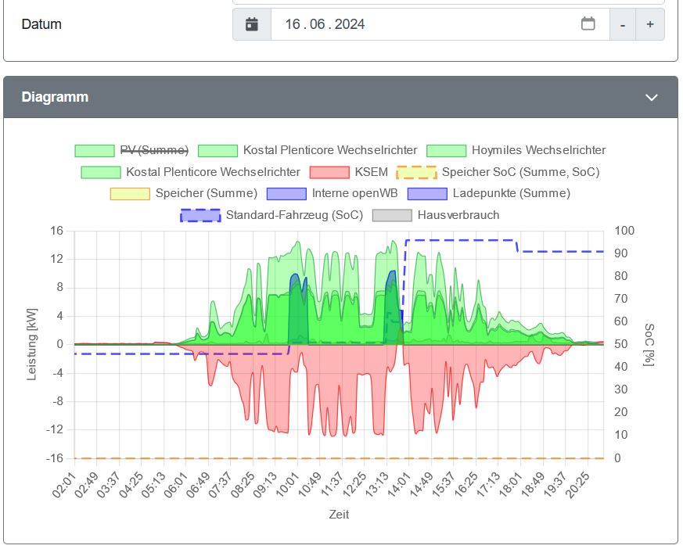This screenshot has width=683, height=549.
Task: Click the 100 value on SoC axis
Action: pyautogui.click(x=624, y=231)
